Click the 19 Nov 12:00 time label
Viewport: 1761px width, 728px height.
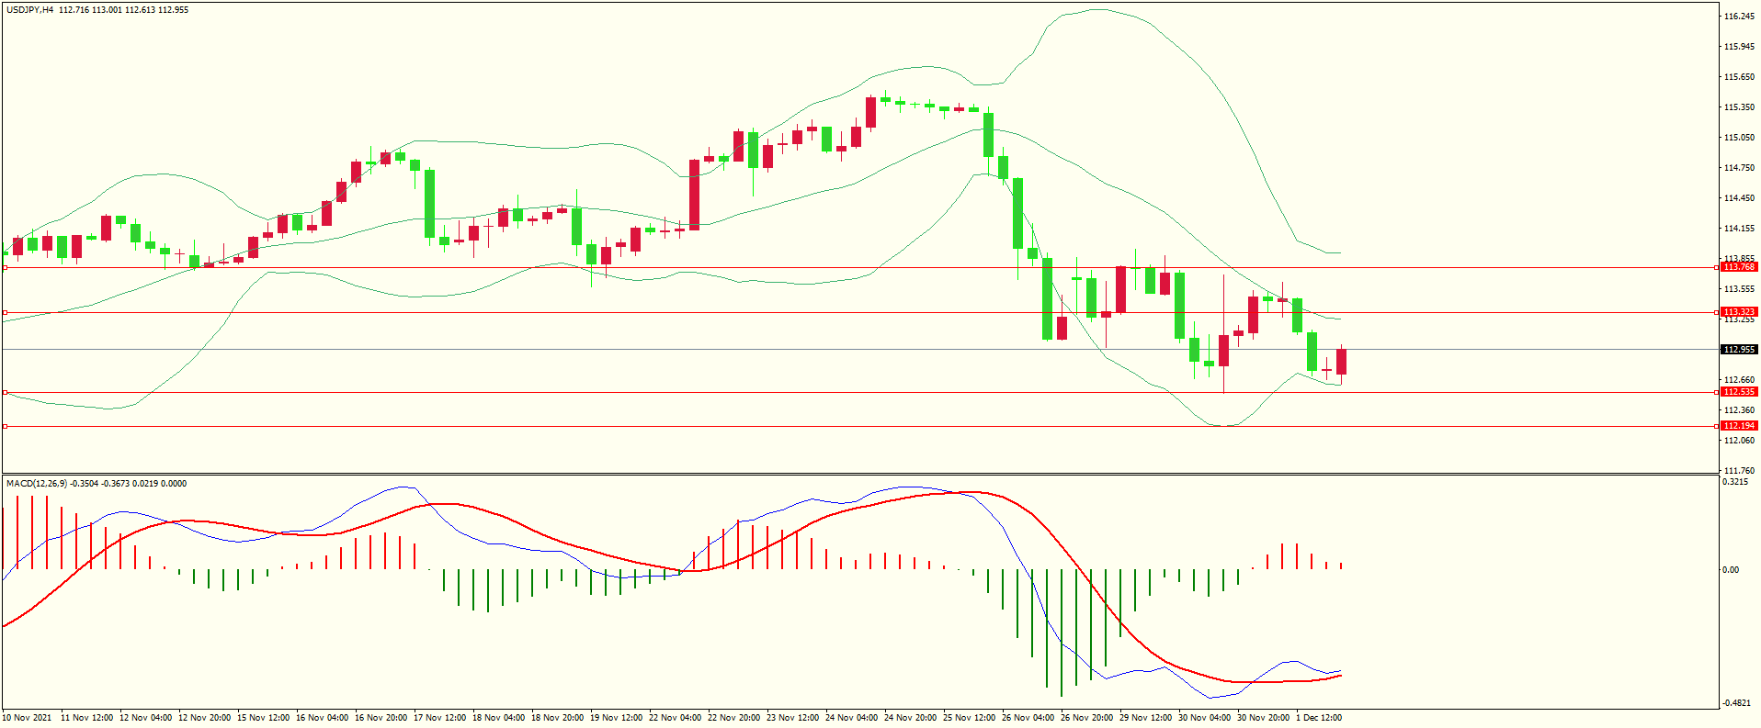click(x=616, y=718)
